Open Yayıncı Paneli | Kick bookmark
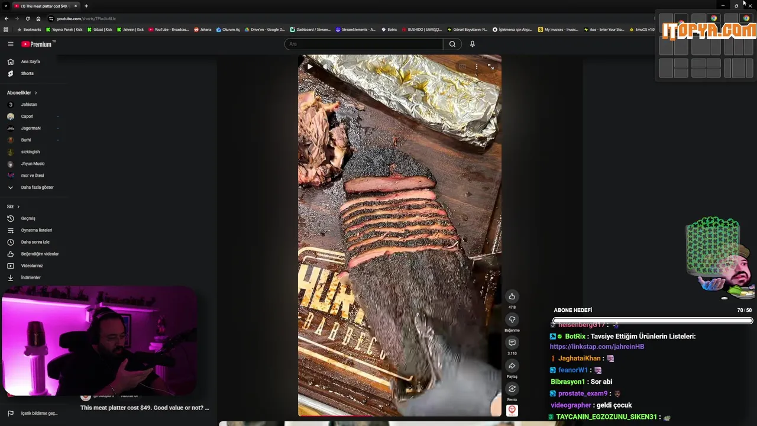757x426 pixels. point(64,30)
